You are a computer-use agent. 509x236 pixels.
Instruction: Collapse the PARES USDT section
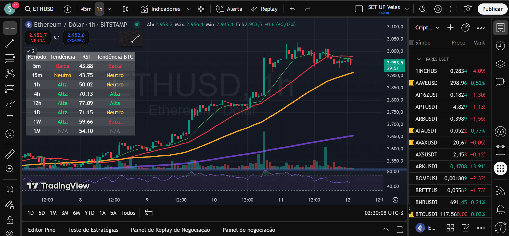(x=419, y=59)
